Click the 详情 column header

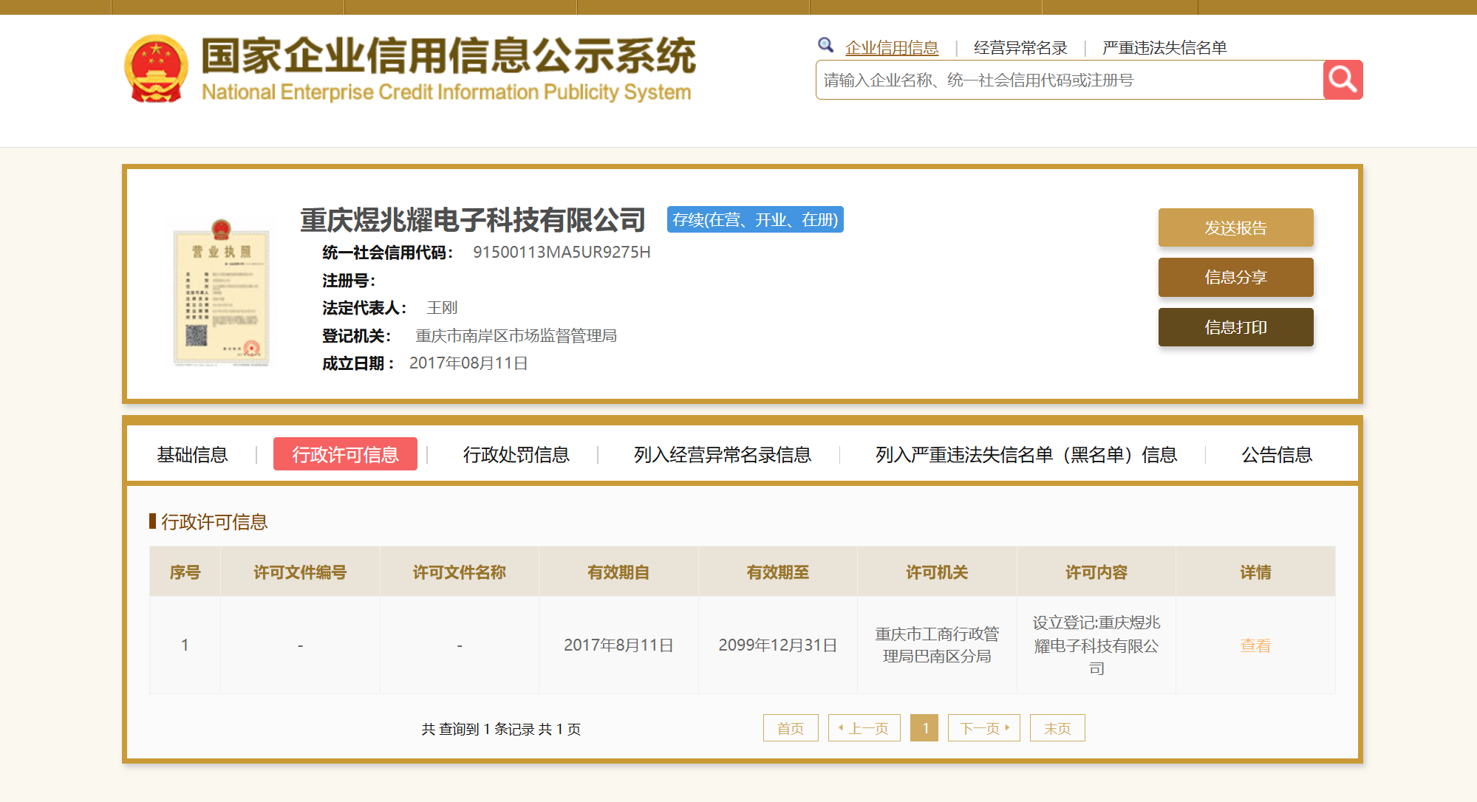(1255, 572)
